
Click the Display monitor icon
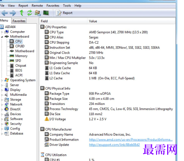point(7,90)
